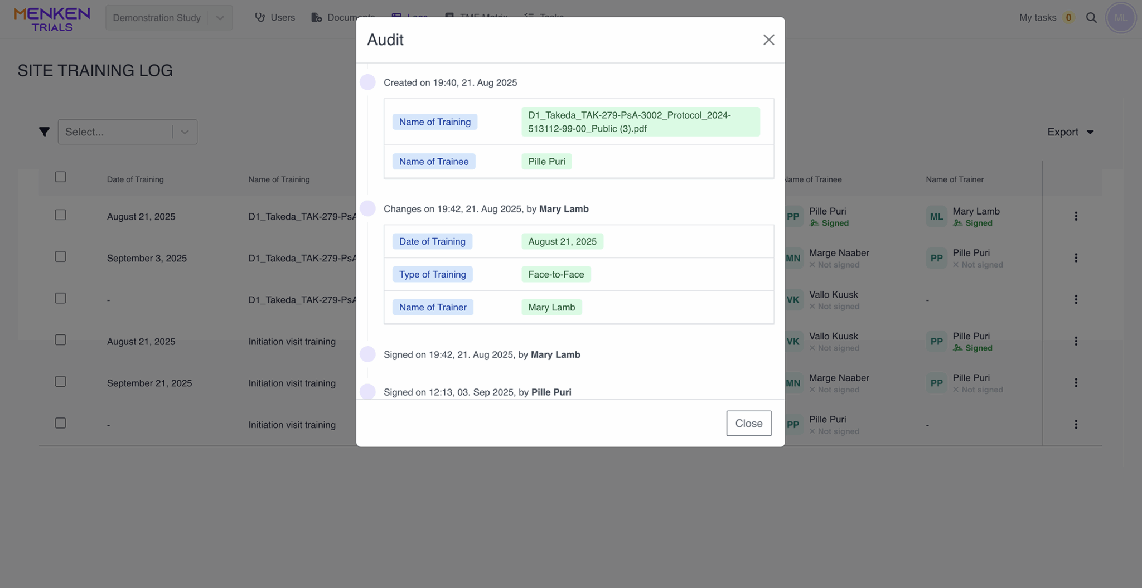Open the ML user avatar menu

click(x=1120, y=18)
